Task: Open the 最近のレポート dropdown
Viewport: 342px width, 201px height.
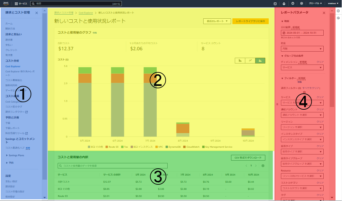Action: pos(217,21)
